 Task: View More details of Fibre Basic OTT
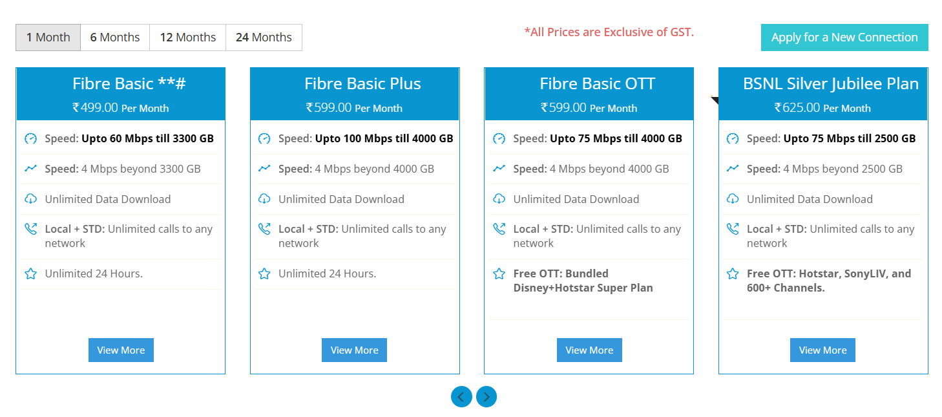pos(589,350)
